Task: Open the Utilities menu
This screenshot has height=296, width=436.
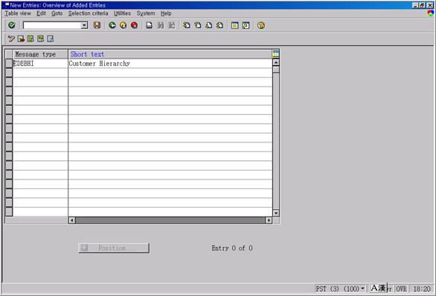Action: point(122,13)
